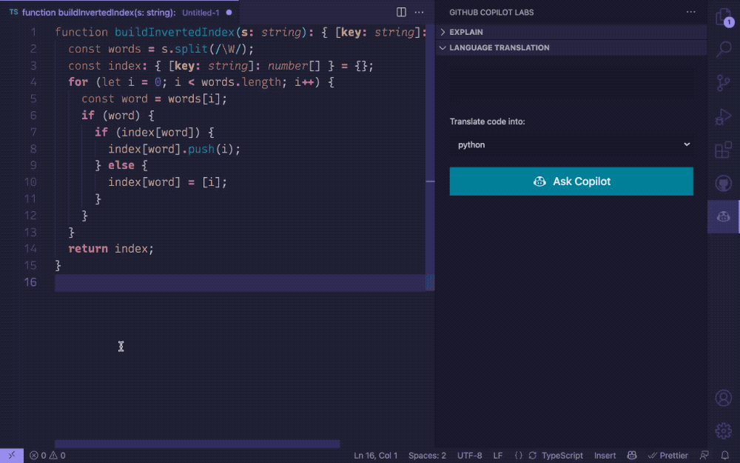Viewport: 740px width, 463px height.
Task: Select language mode TypeScript
Action: point(562,456)
